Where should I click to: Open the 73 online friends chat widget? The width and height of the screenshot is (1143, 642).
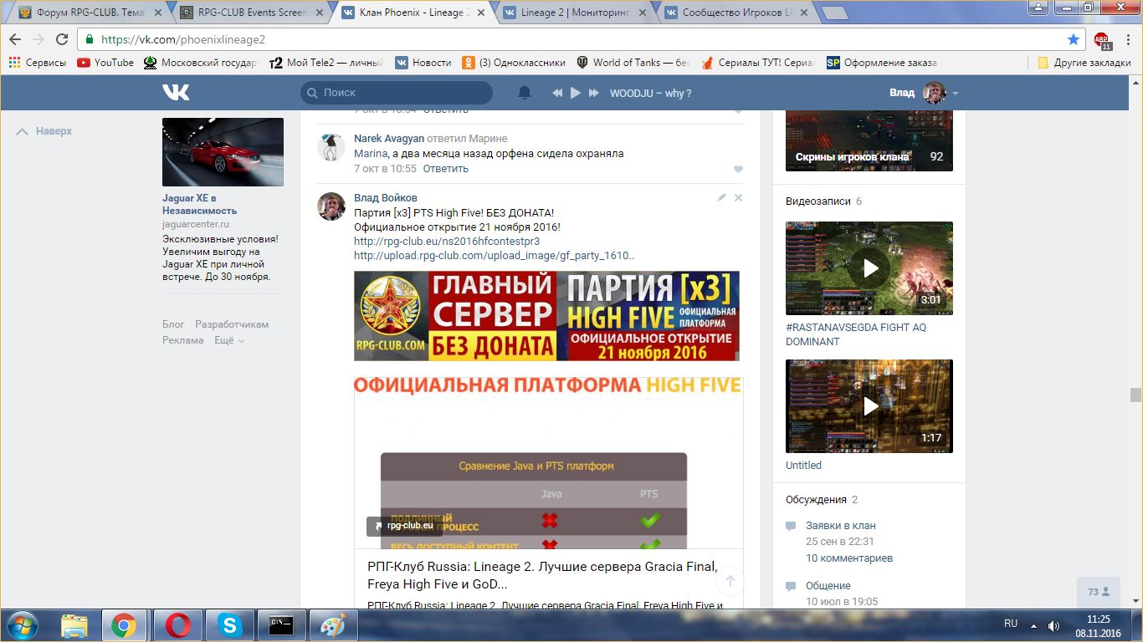[x=1099, y=592]
